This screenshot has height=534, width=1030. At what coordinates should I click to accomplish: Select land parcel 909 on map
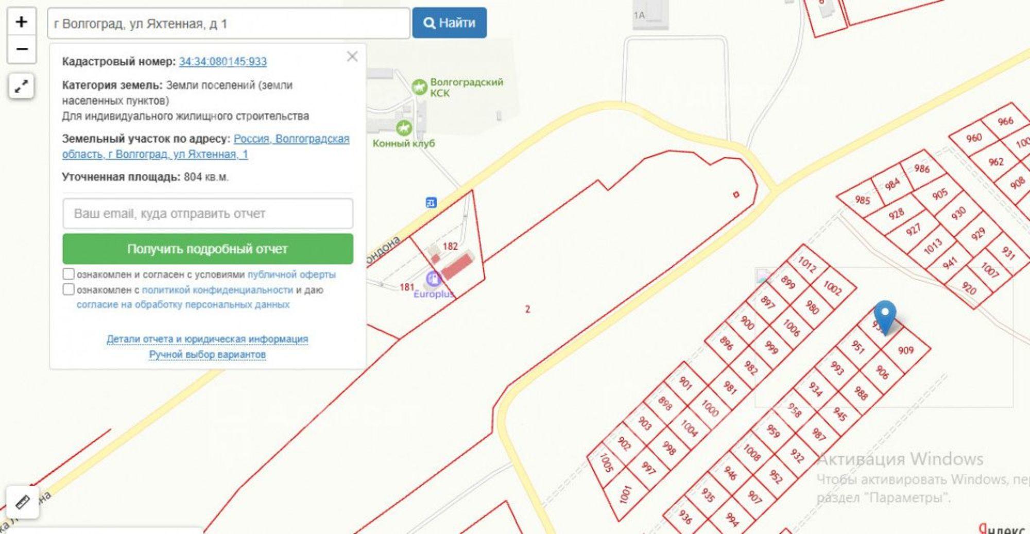tap(906, 350)
